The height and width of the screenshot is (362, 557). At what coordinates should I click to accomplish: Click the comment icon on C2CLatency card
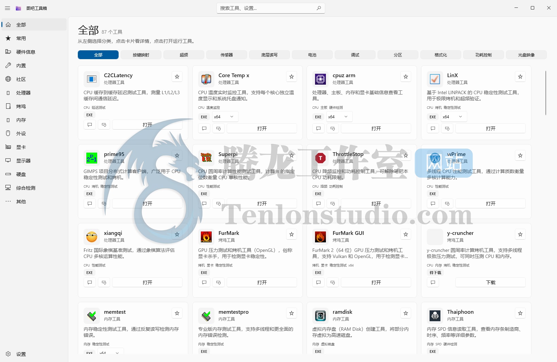point(90,125)
